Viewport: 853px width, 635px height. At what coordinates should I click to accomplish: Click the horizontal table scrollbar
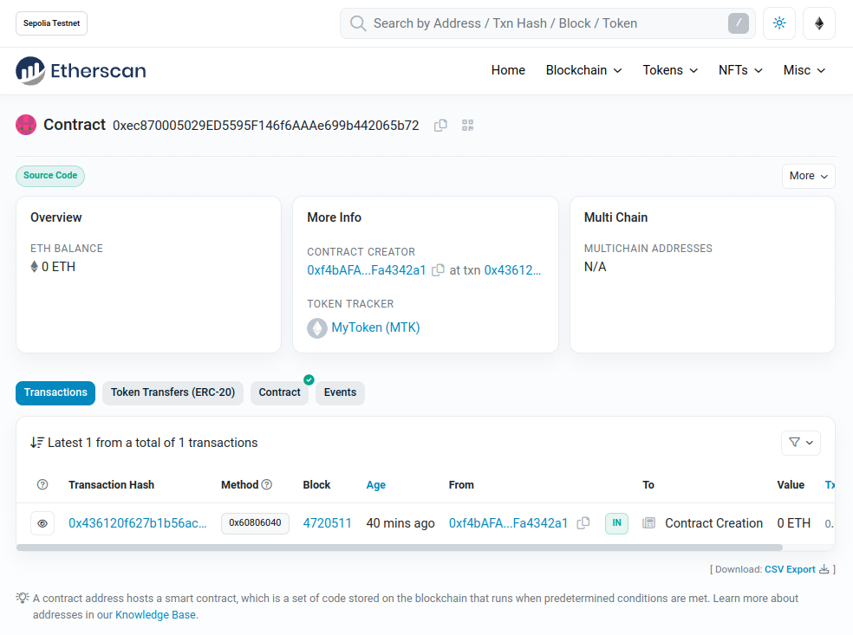pyautogui.click(x=400, y=548)
